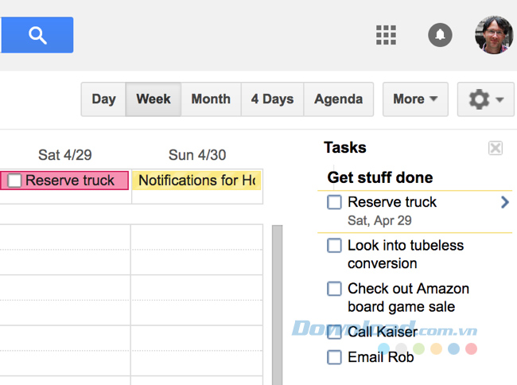Expand the More dropdown
517x385 pixels.
pyautogui.click(x=415, y=99)
